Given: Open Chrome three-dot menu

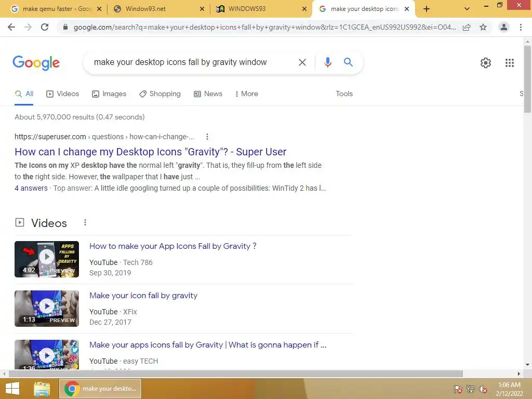Looking at the screenshot, I should (x=521, y=27).
